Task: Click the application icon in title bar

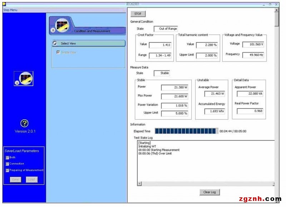Action: point(4,4)
